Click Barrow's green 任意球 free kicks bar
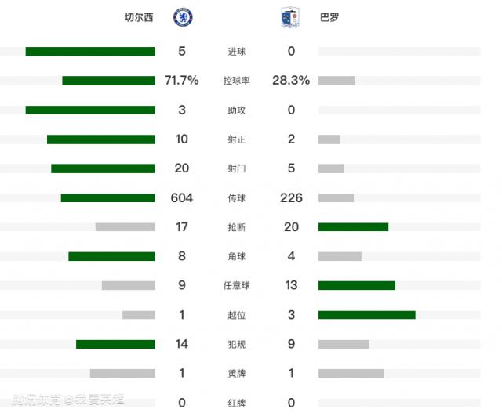The height and width of the screenshot is (416, 502). (356, 285)
